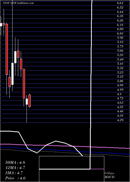Click the 4.63 price axis label

[x=120, y=103]
